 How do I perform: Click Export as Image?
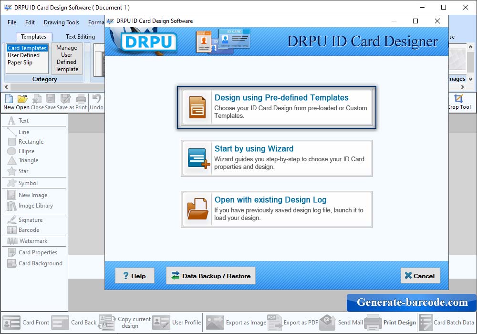click(236, 323)
